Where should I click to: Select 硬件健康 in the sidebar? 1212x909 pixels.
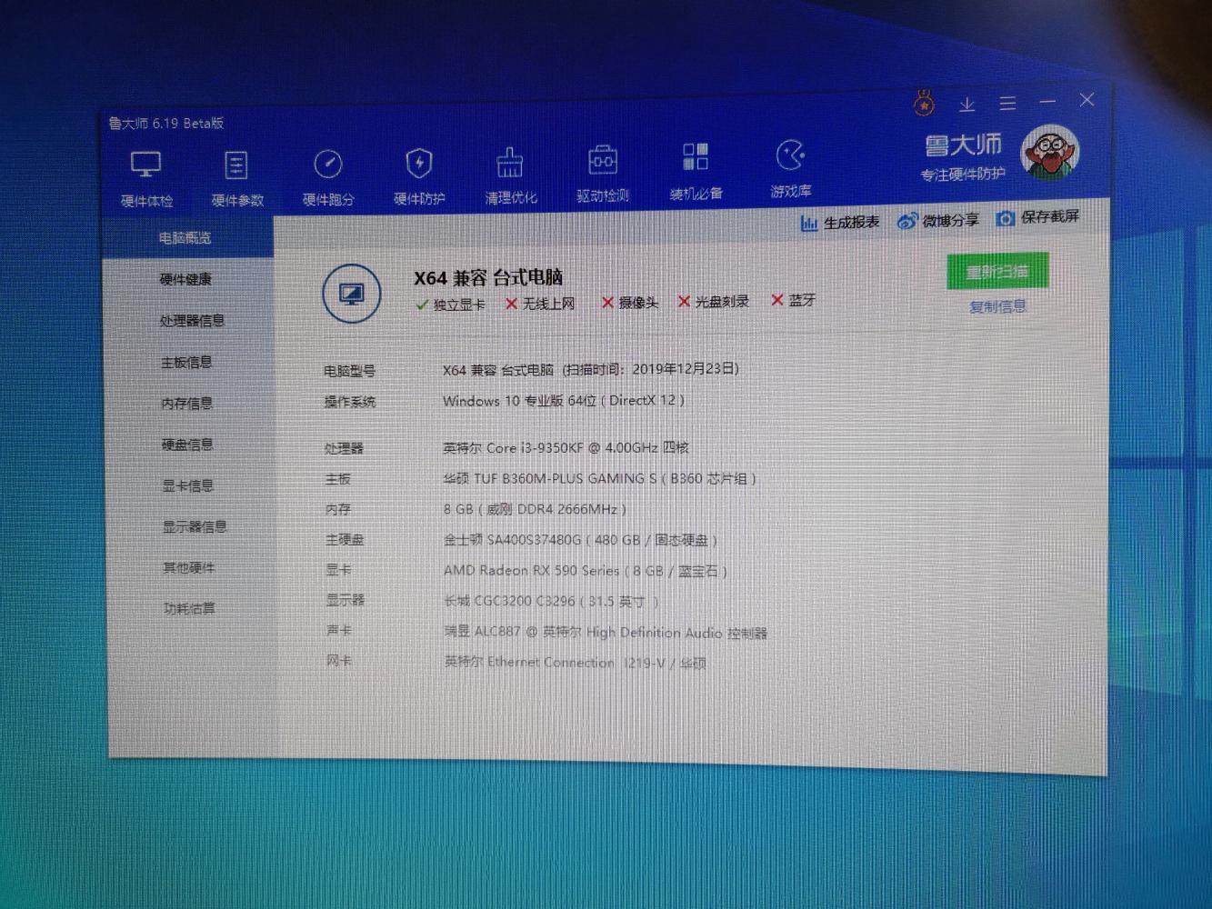point(185,279)
